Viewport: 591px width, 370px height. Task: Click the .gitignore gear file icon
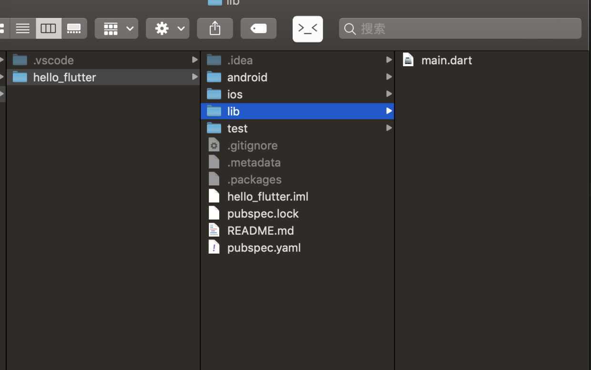click(x=214, y=145)
